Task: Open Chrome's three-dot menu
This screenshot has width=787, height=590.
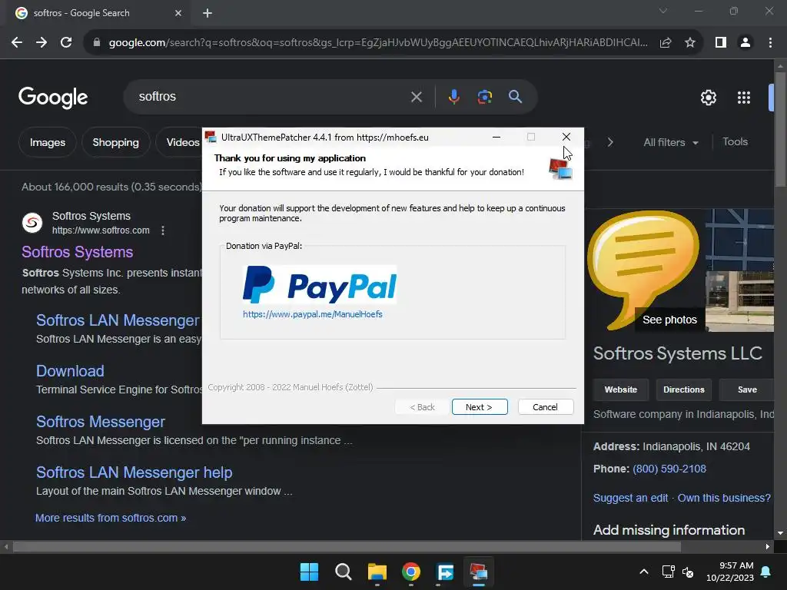Action: (x=770, y=43)
